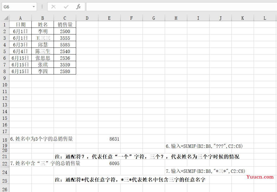Click the Cancel (X) formula bar icon
Image resolution: width=277 pixels, height=192 pixels.
(x=53, y=7)
